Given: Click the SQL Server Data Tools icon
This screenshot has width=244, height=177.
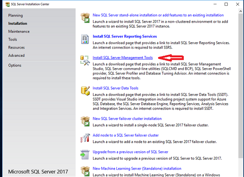Looking at the screenshot, I should 85,90.
